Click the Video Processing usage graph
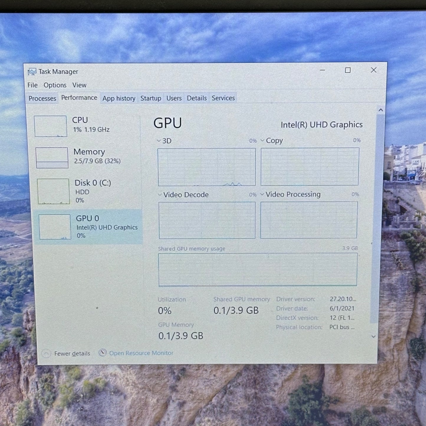This screenshot has height=426, width=426. (x=309, y=220)
